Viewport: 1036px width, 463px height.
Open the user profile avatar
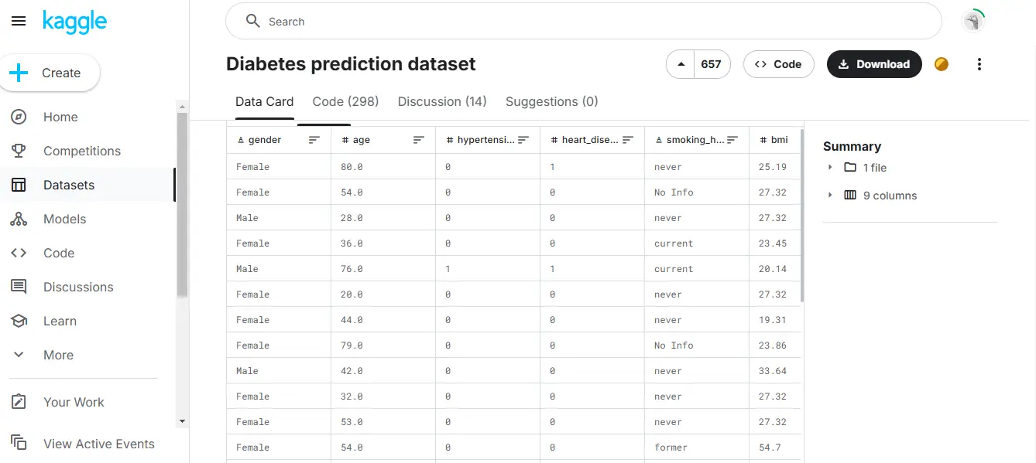[x=973, y=22]
